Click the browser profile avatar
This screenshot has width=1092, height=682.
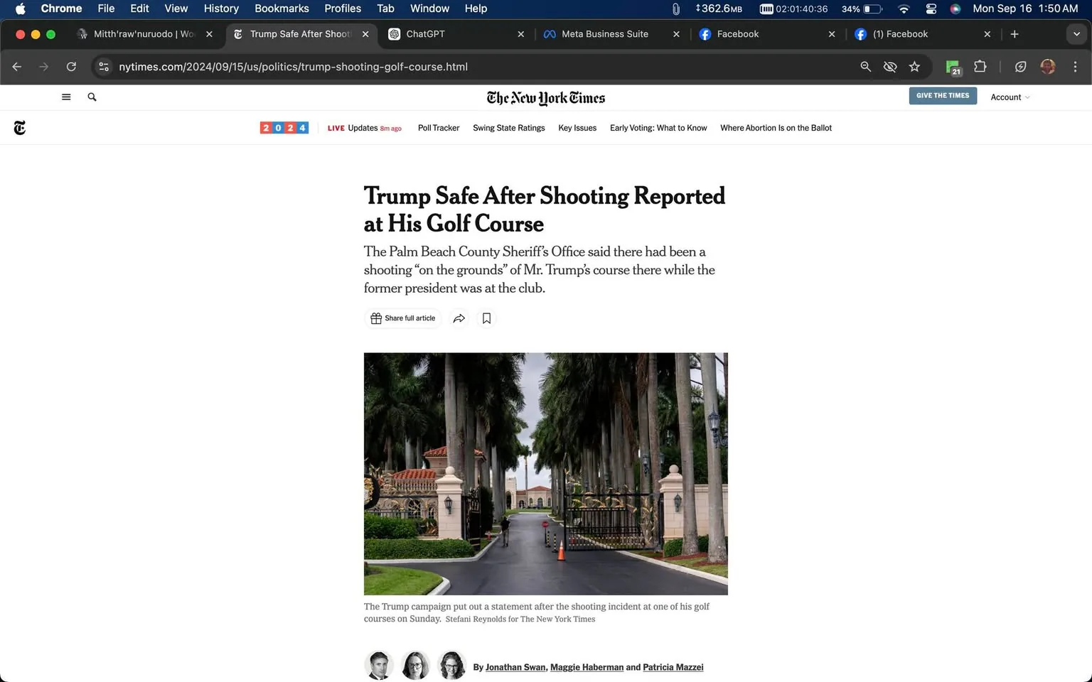pos(1048,66)
